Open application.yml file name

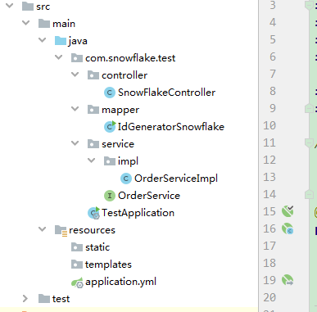(x=120, y=282)
